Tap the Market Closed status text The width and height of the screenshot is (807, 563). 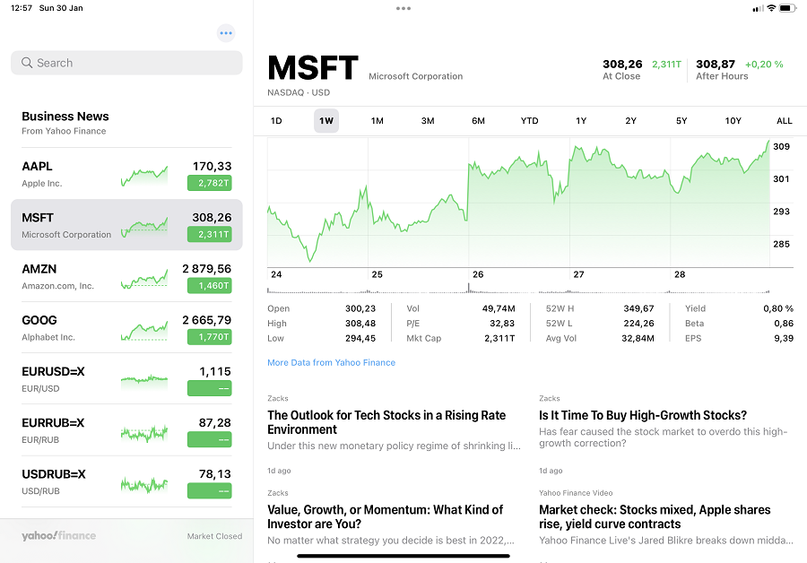[x=214, y=536]
